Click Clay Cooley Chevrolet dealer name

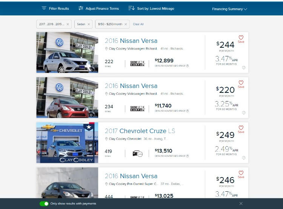tap(125, 139)
